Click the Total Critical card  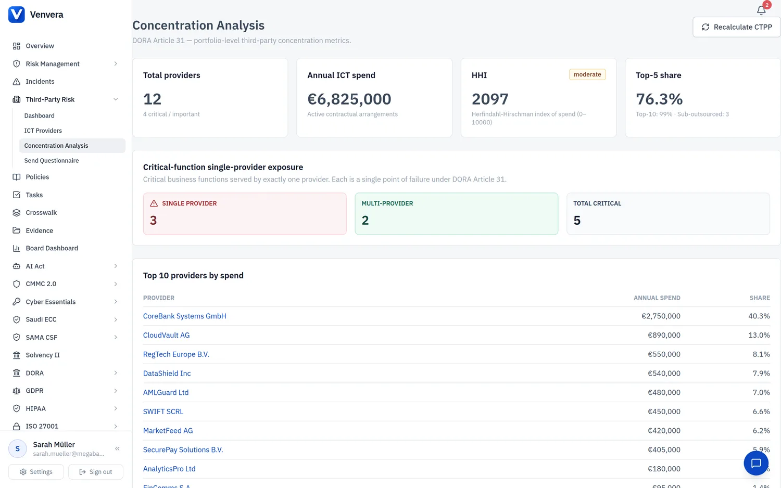(x=668, y=214)
